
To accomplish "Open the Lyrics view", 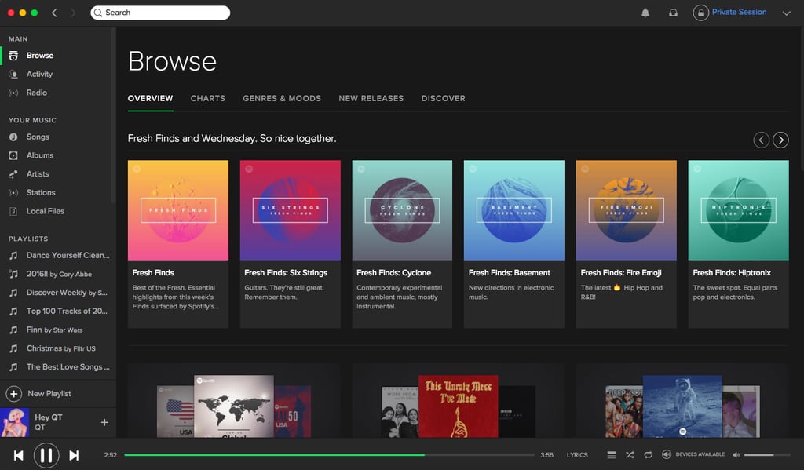I will [577, 454].
